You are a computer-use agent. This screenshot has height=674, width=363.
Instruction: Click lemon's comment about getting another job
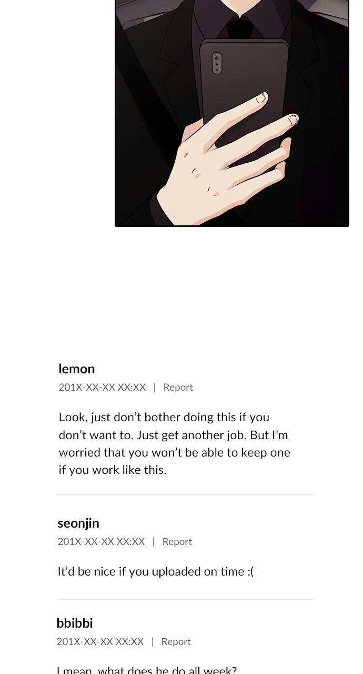click(x=174, y=443)
